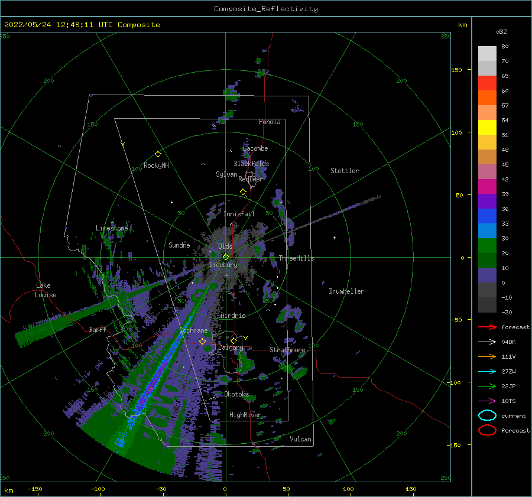Click the Sundre town label
532x497 pixels.
179,245
